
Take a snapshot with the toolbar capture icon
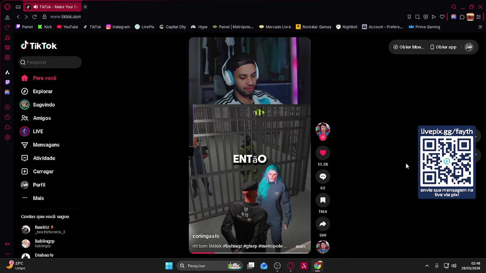(417, 17)
